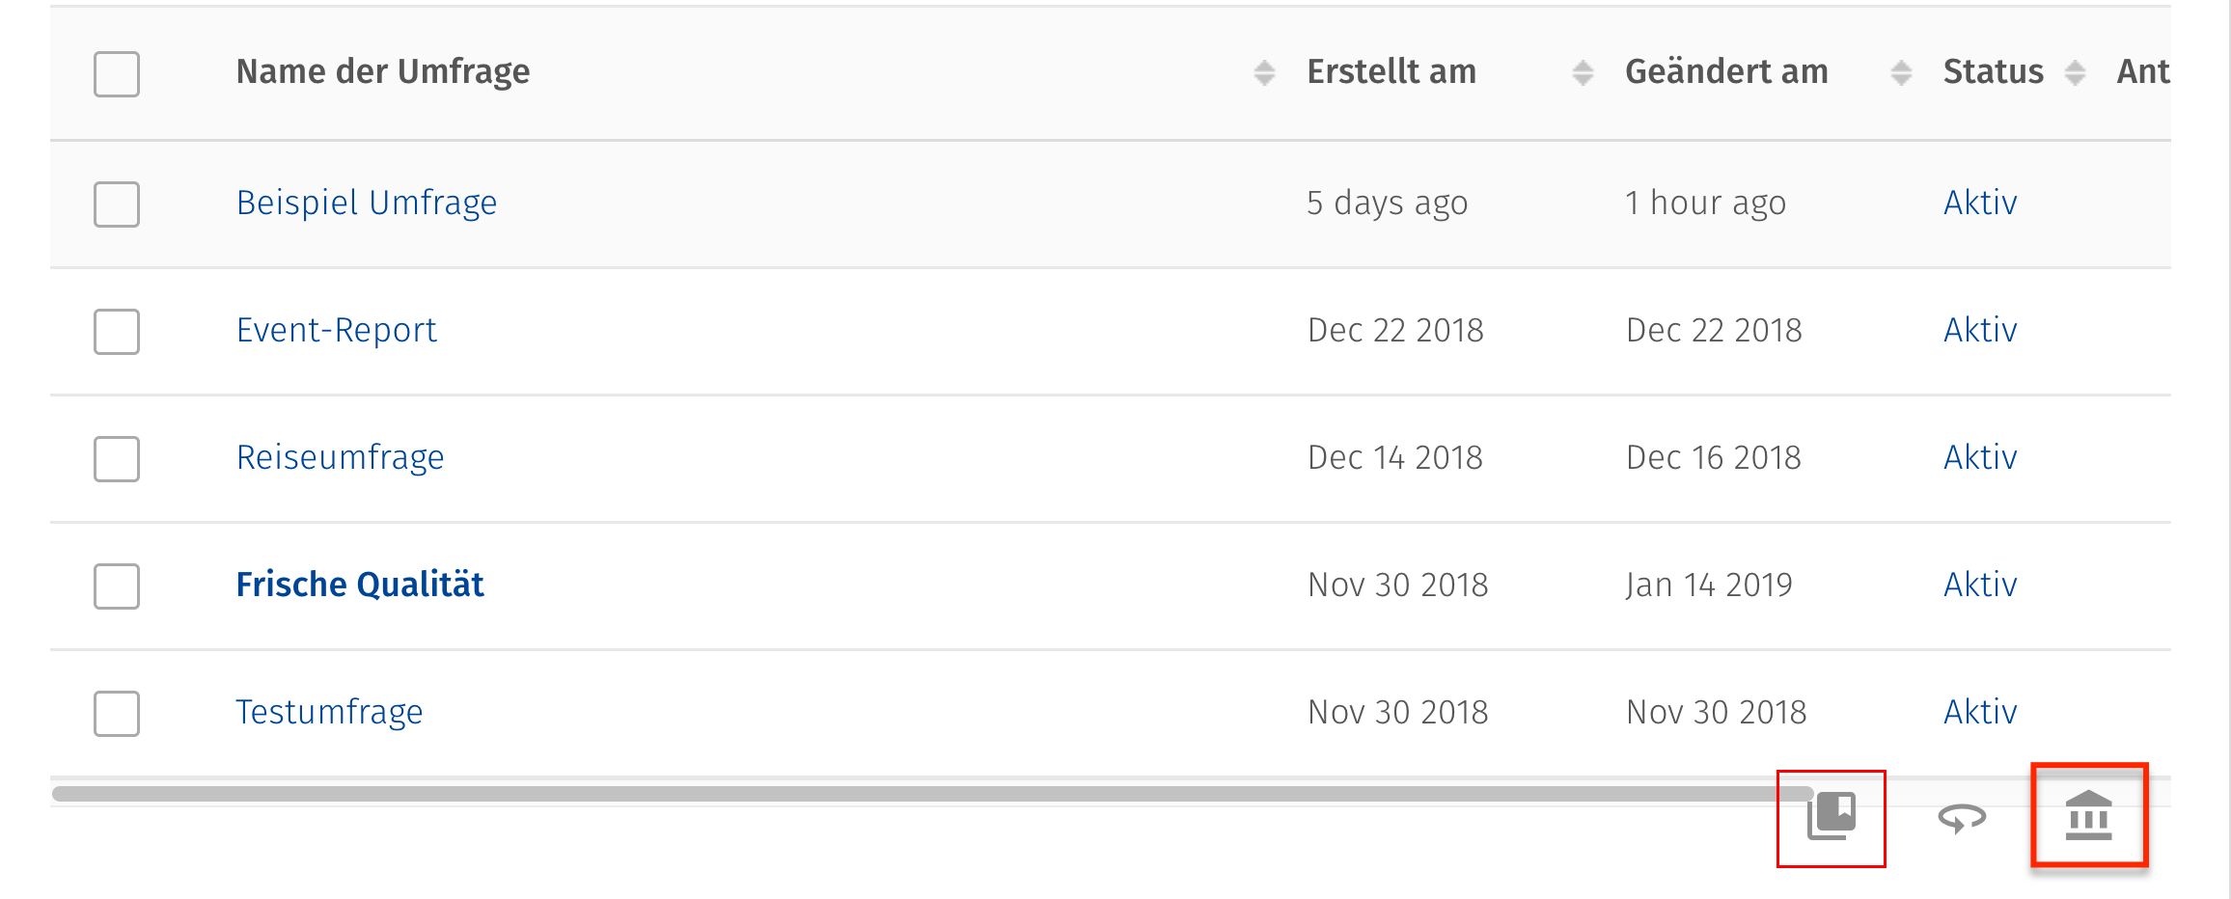Click the restore curved-arrow icon
Image resolution: width=2231 pixels, height=899 pixels.
[x=1961, y=818]
